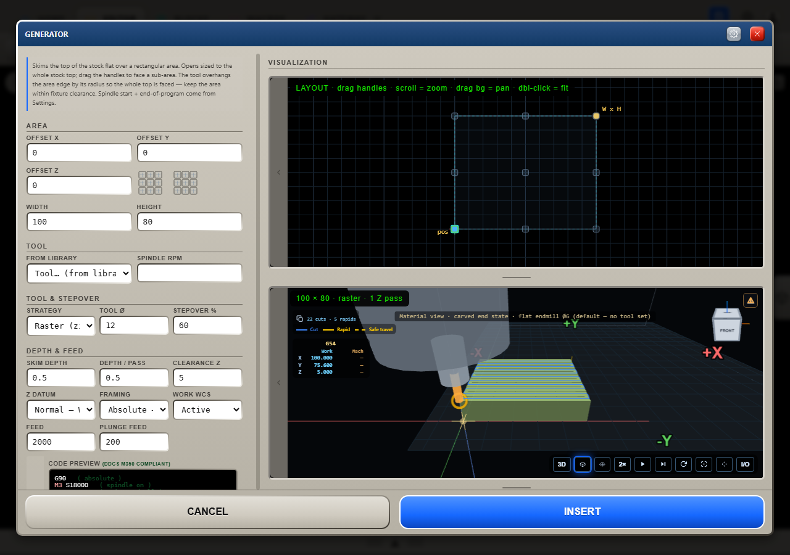Open the Strategy Raster dropdown

pos(61,326)
